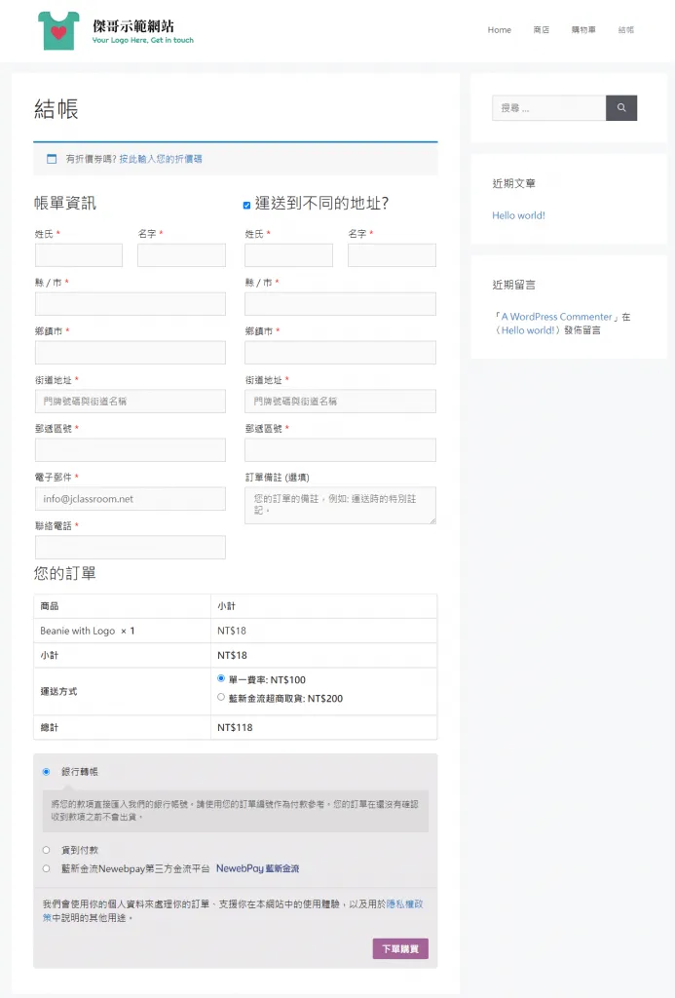
Task: Focus the shipping 名字 field
Action: point(392,255)
